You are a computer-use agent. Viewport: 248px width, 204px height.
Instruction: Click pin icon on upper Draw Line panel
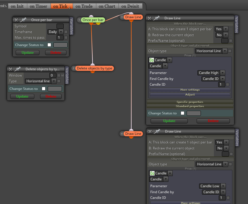pyautogui.click(x=157, y=18)
